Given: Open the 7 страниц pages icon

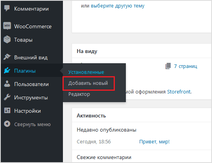Looking at the screenshot, I should 168,66.
